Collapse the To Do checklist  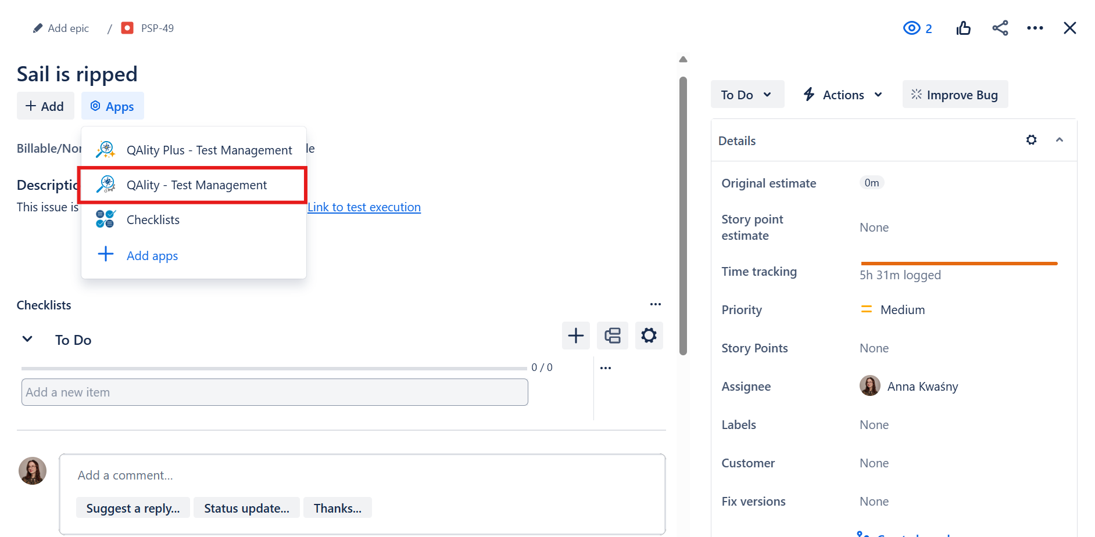tap(27, 339)
